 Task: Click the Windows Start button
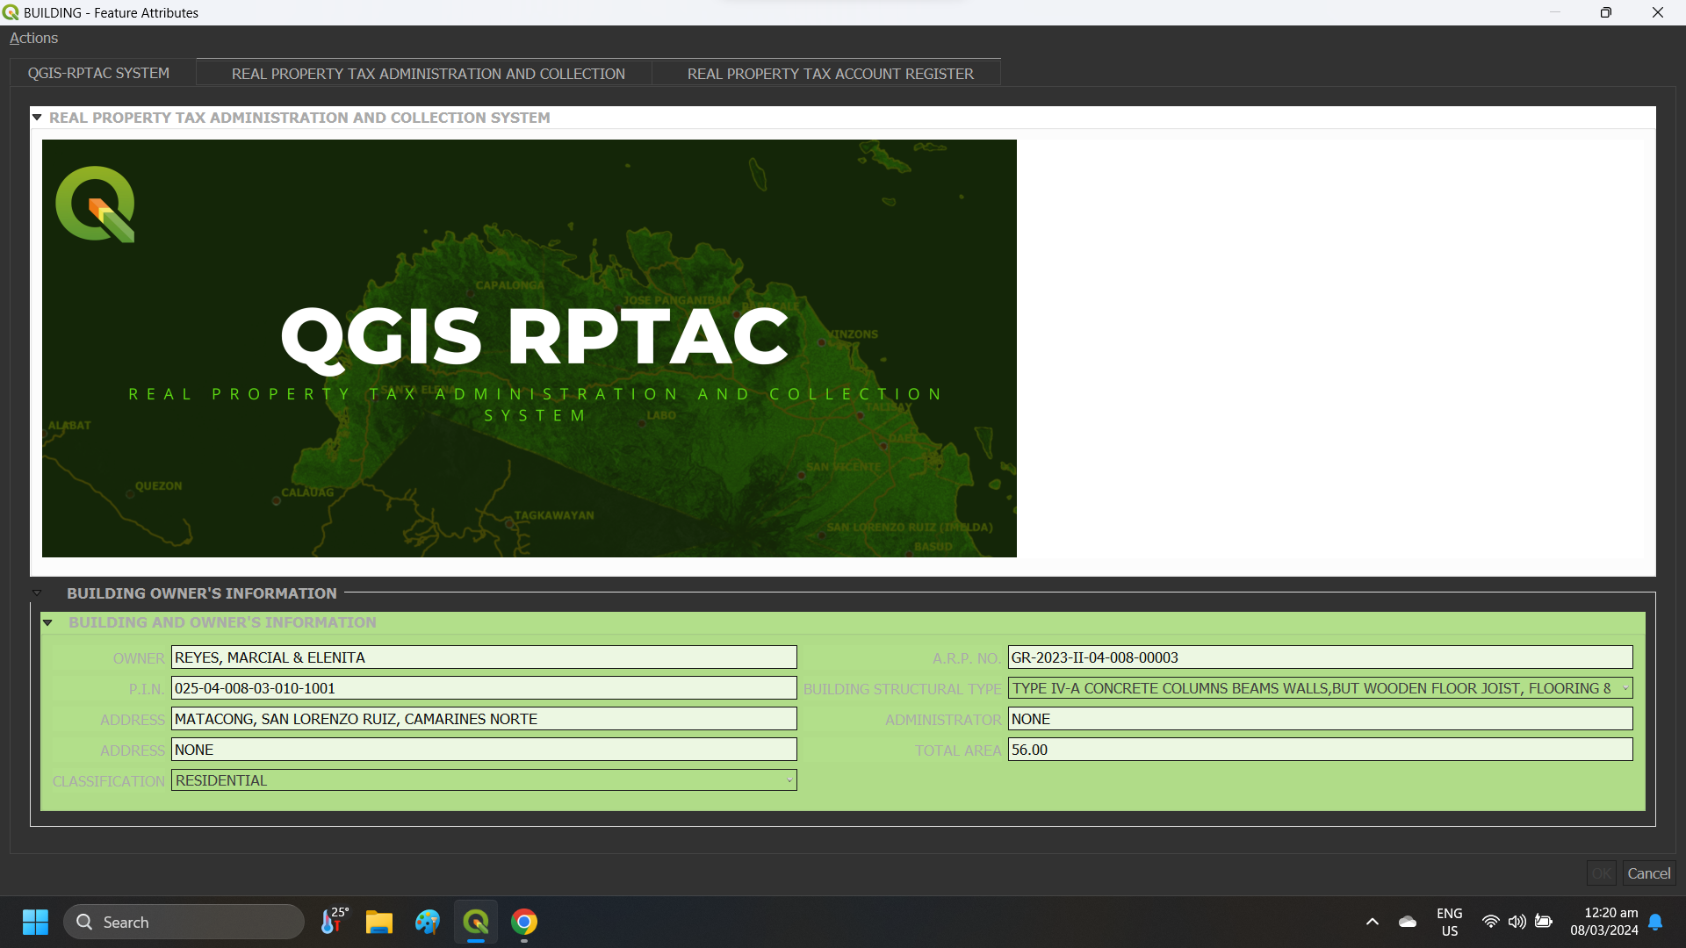[x=35, y=922]
